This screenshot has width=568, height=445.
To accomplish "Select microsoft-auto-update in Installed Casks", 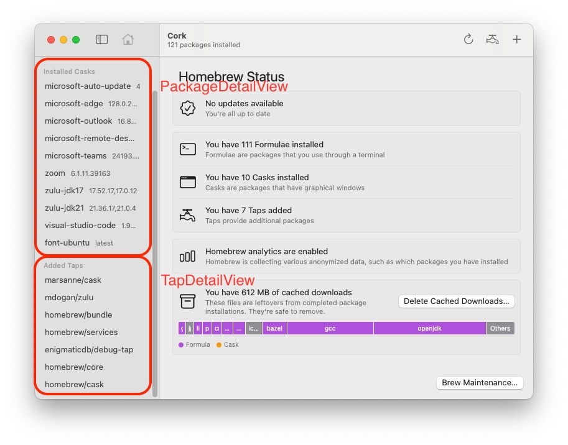I will pyautogui.click(x=93, y=86).
